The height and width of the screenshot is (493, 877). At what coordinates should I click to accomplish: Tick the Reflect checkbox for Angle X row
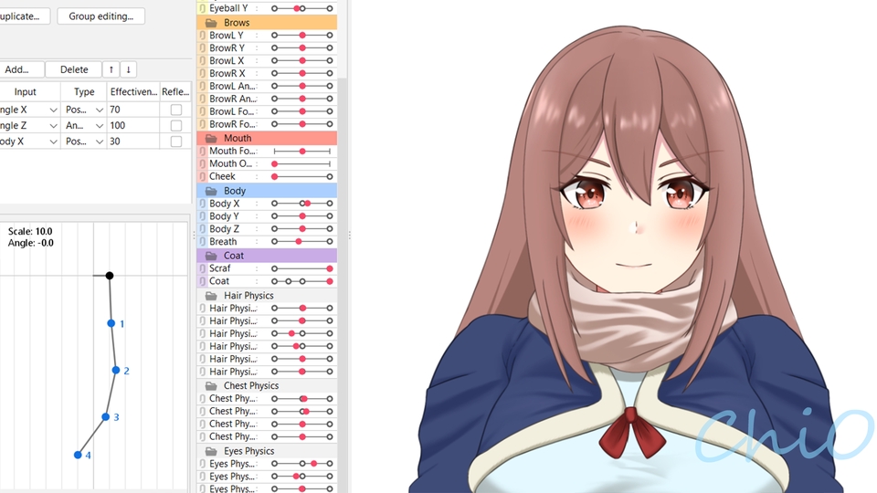tap(176, 110)
